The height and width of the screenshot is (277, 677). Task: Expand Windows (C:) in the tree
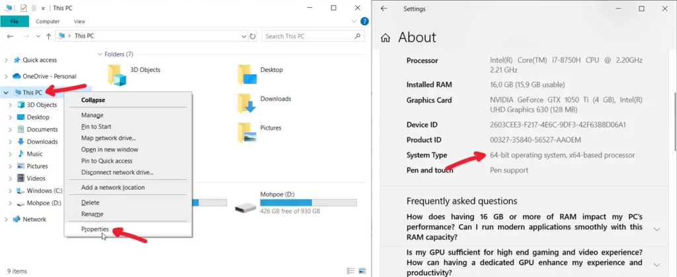pyautogui.click(x=11, y=190)
